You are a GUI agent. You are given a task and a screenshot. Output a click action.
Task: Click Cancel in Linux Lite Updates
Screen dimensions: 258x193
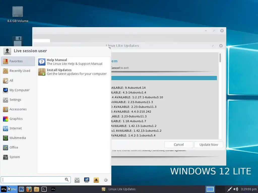pyautogui.click(x=179, y=144)
